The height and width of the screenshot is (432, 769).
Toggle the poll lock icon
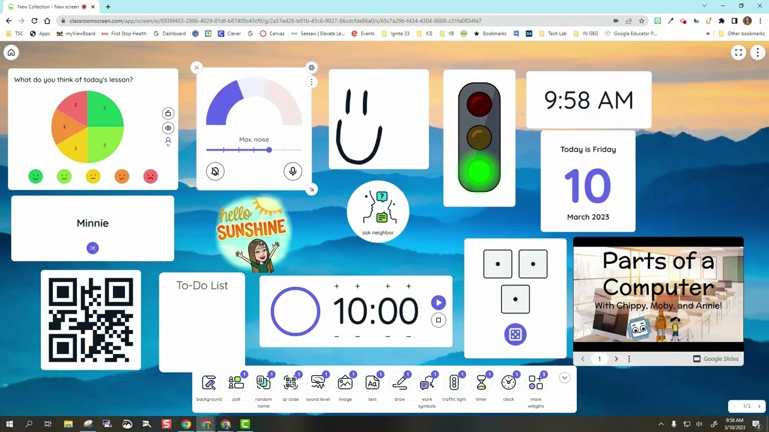(168, 113)
